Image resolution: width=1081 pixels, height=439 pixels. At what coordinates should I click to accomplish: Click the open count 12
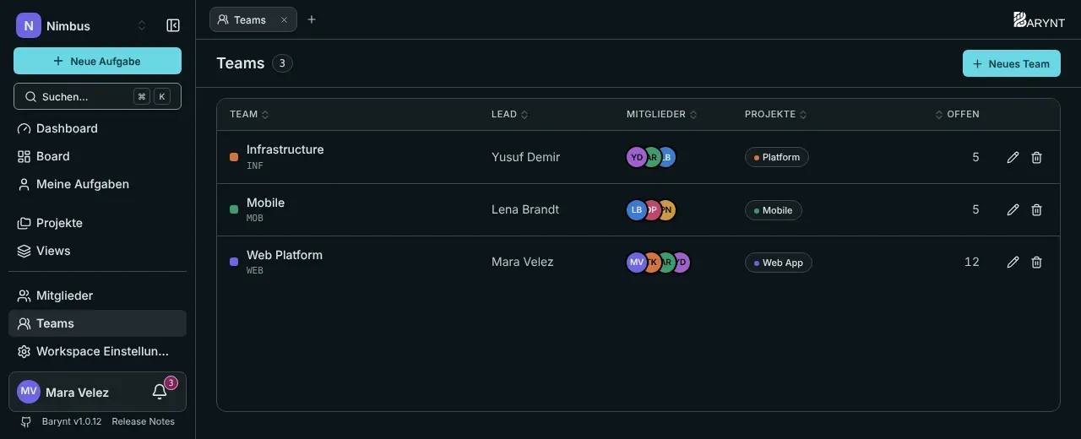(x=972, y=262)
